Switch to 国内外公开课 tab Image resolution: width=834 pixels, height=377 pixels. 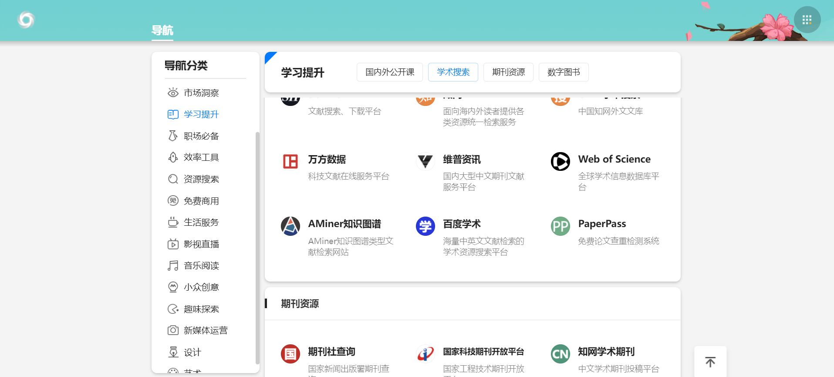(390, 72)
